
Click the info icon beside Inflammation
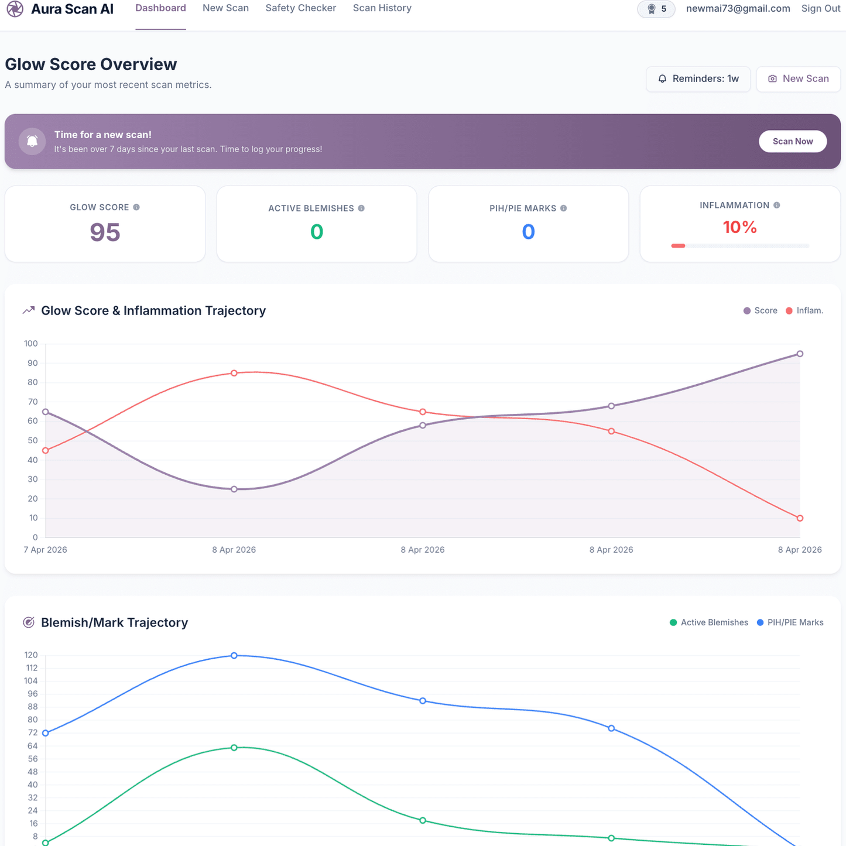coord(776,205)
